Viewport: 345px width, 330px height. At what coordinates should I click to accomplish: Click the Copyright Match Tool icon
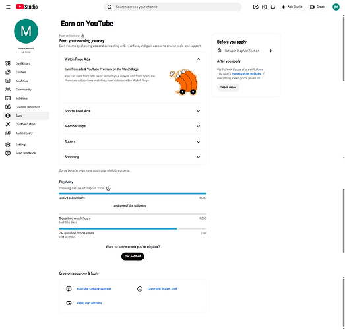pyautogui.click(x=139, y=289)
